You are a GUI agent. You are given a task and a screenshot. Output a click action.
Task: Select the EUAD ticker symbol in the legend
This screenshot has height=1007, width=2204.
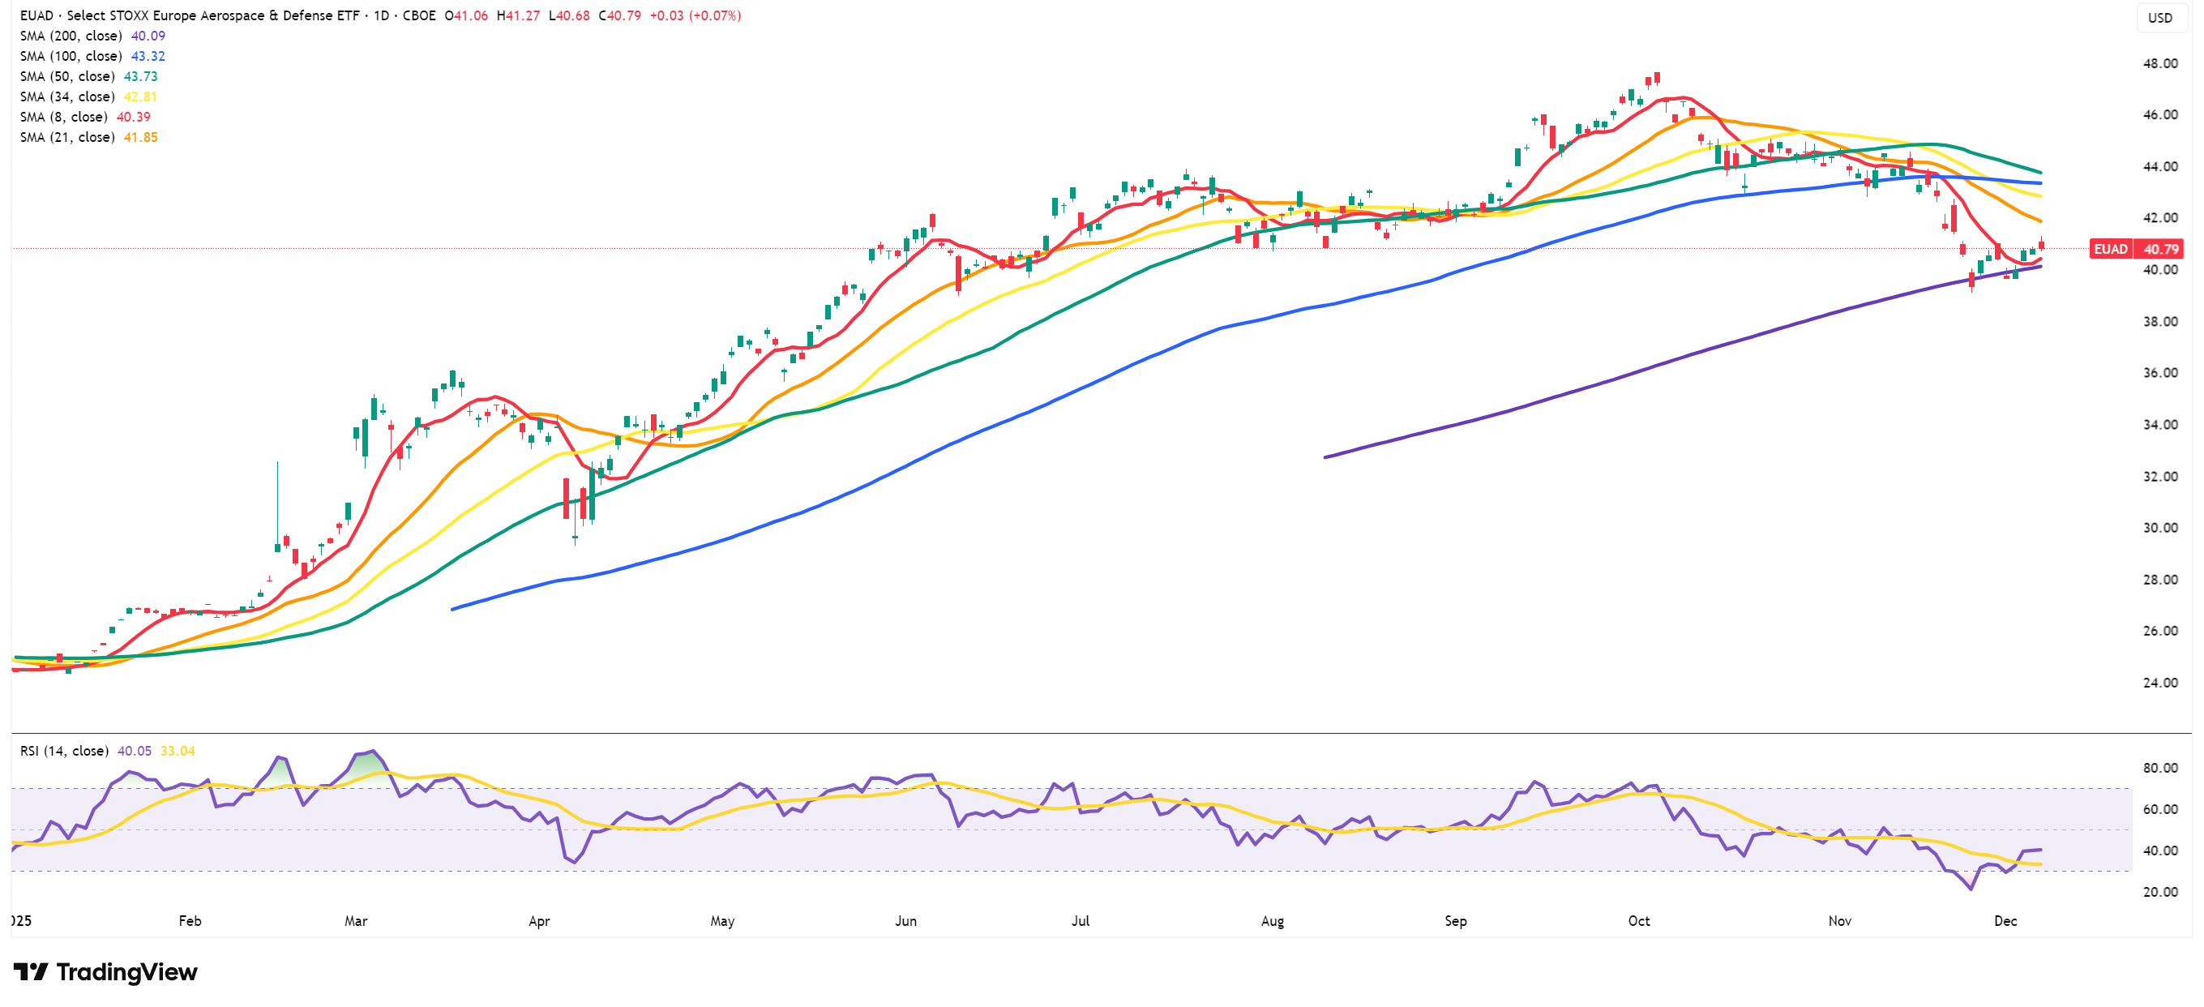pyautogui.click(x=37, y=15)
